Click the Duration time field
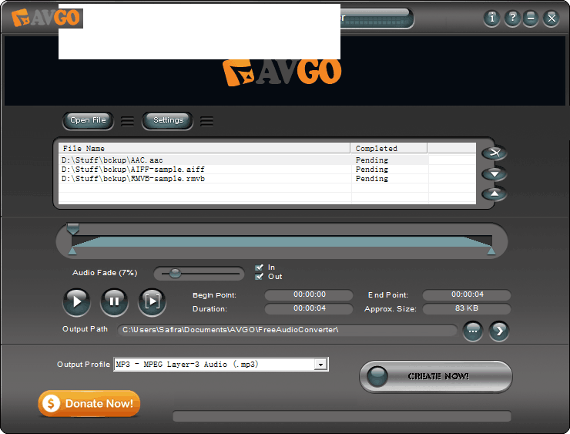Image resolution: width=570 pixels, height=434 pixels. [x=309, y=308]
